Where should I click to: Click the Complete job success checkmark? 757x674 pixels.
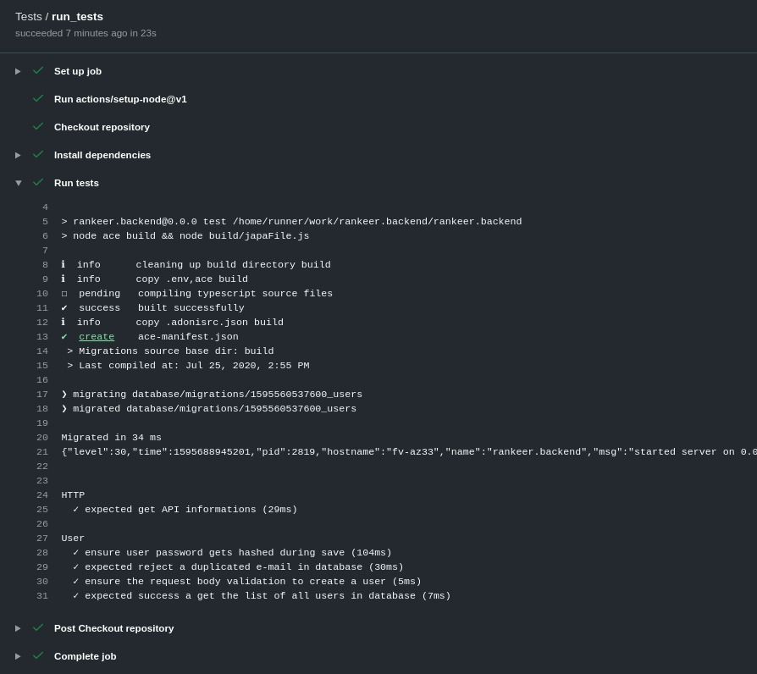[38, 655]
